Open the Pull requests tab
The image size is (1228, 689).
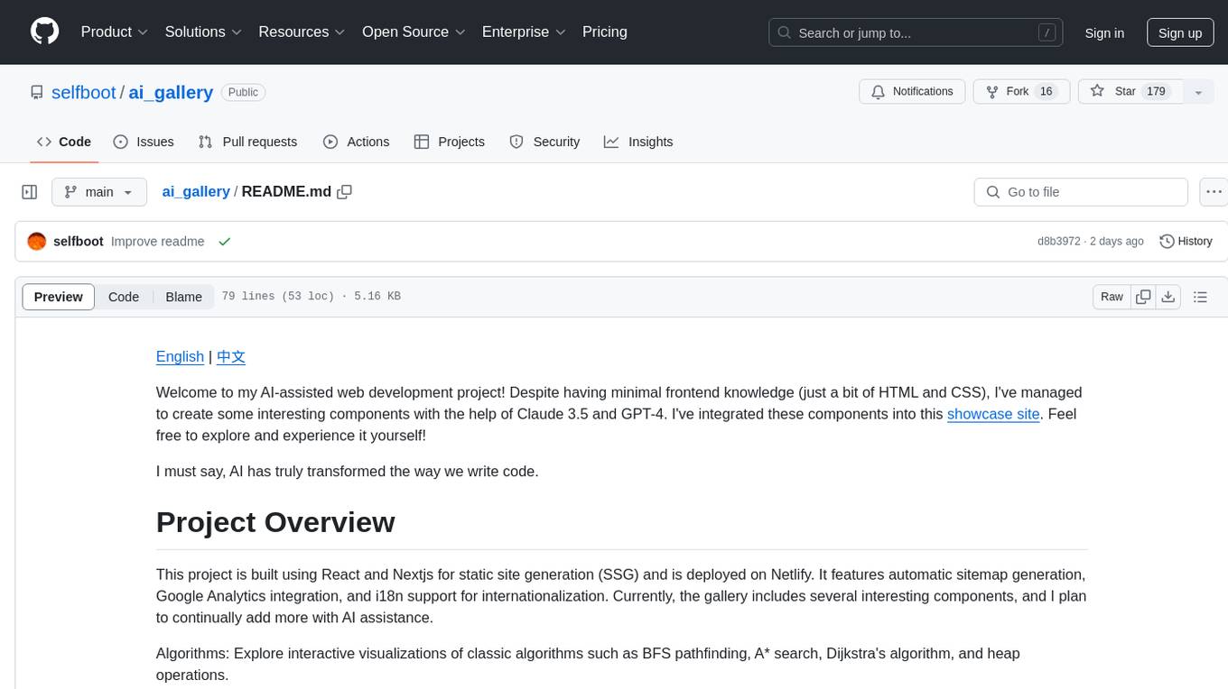coord(247,142)
